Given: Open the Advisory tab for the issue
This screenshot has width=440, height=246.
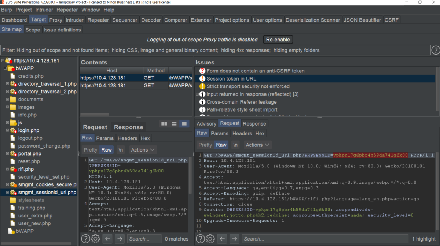Looking at the screenshot, I should click(x=206, y=123).
